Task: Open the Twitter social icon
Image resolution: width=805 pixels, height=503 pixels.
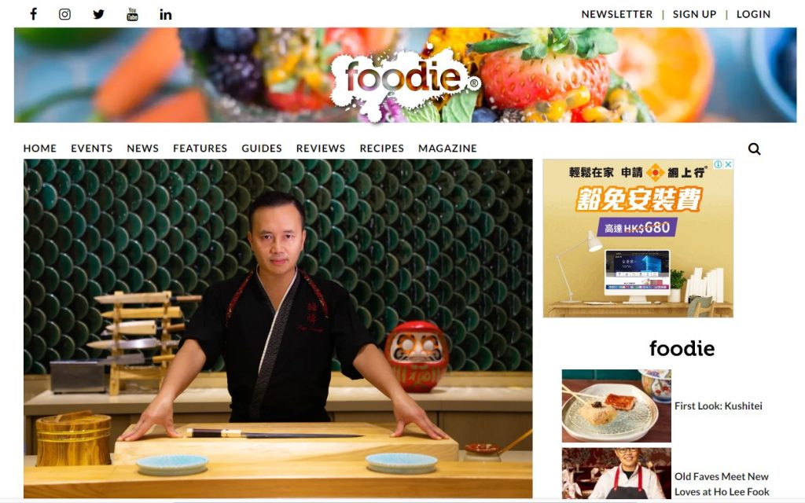Action: click(x=98, y=14)
